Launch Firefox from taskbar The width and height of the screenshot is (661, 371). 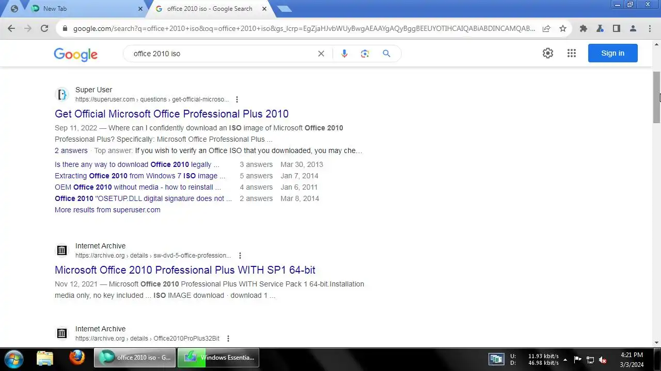coord(77,358)
